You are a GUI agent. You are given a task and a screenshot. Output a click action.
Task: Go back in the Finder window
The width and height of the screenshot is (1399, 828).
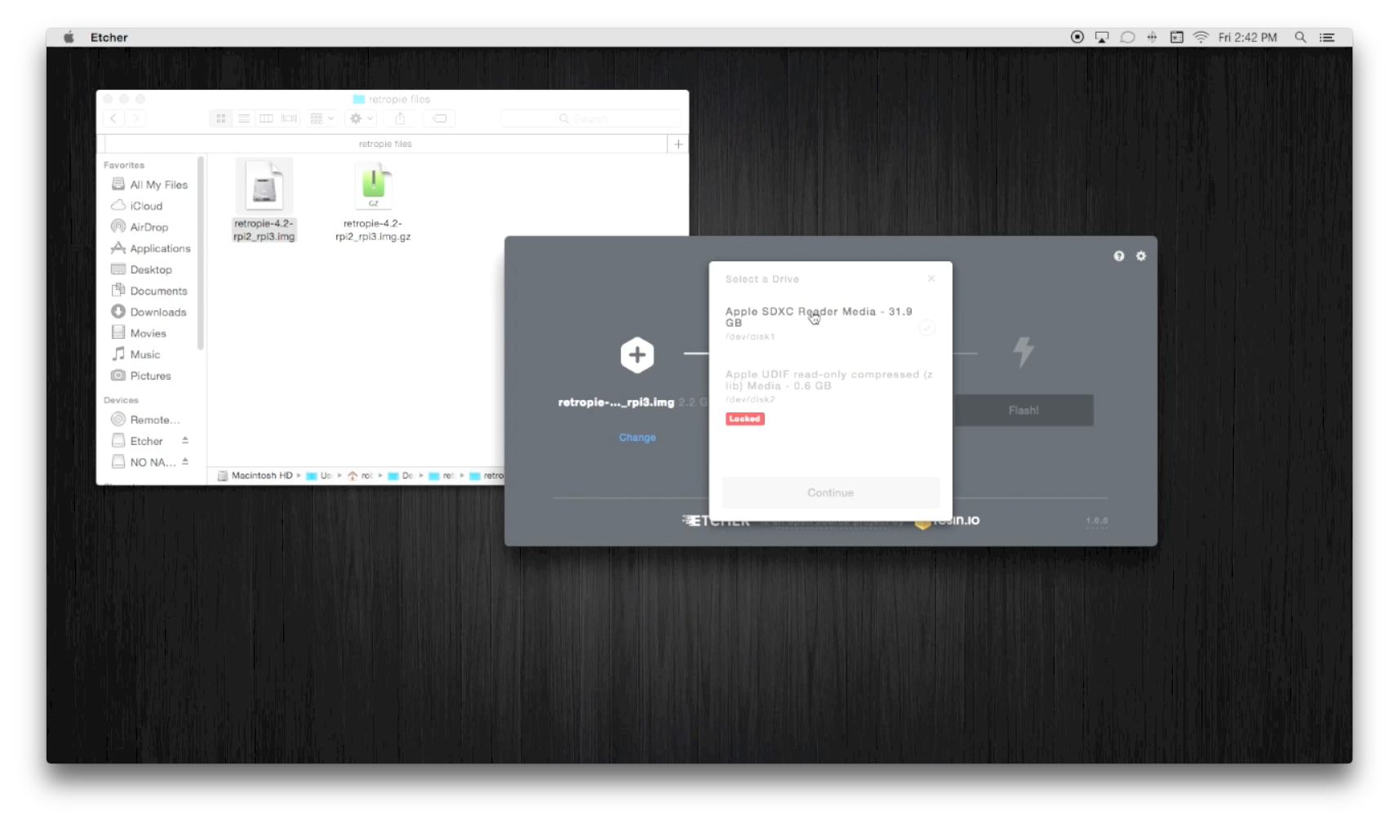[113, 118]
